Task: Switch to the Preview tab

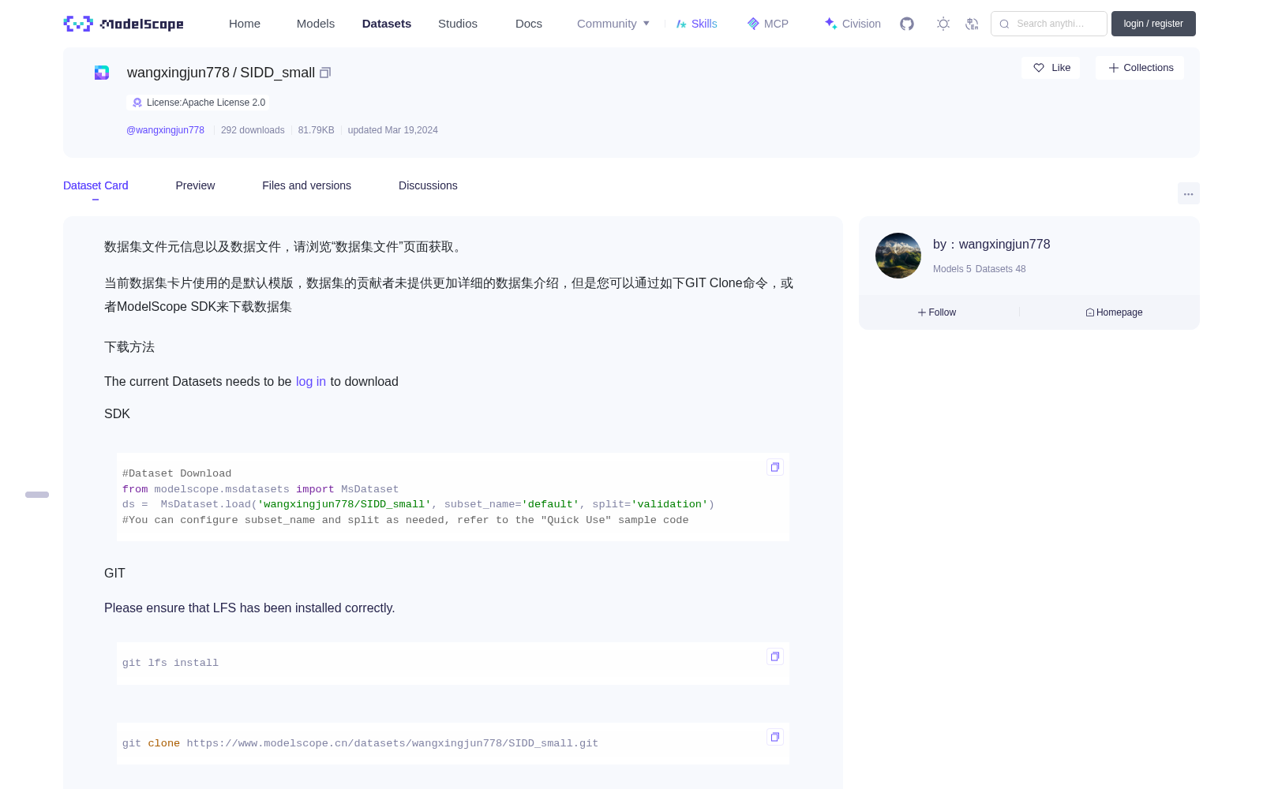Action: point(195,185)
